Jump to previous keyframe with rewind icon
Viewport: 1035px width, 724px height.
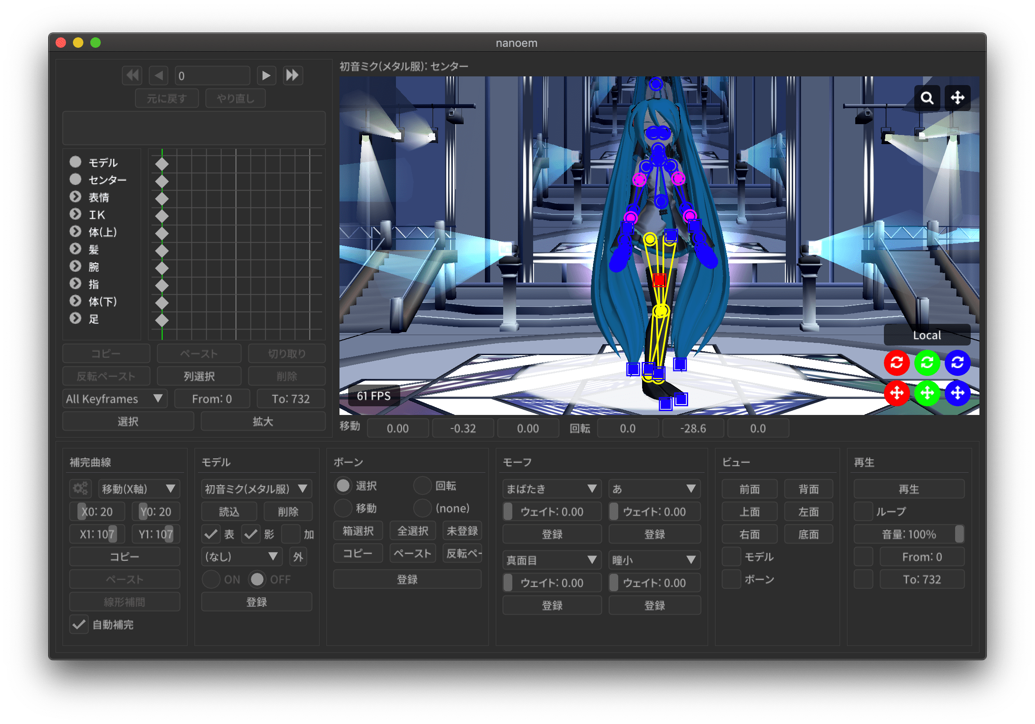click(x=132, y=75)
